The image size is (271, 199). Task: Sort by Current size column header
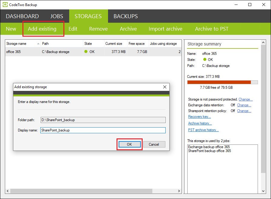pos(116,44)
